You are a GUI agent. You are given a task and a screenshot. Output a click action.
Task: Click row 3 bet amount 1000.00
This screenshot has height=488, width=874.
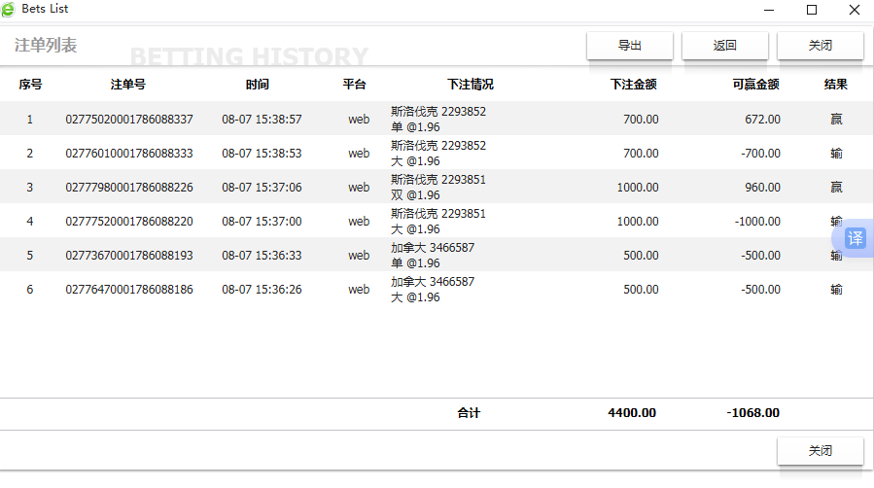638,188
